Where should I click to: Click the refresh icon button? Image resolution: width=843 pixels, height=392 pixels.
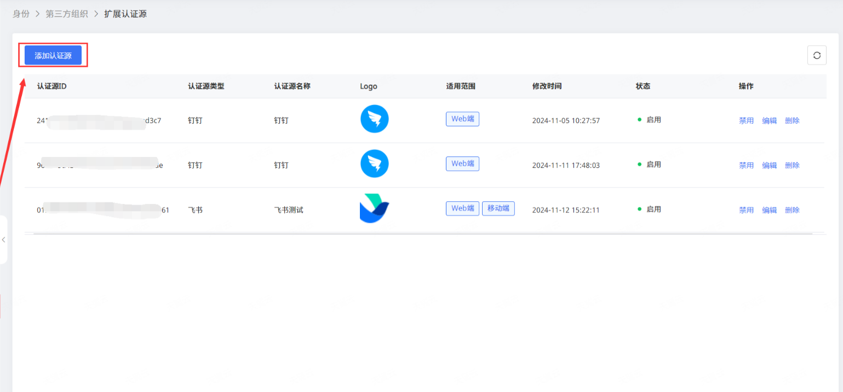click(817, 55)
